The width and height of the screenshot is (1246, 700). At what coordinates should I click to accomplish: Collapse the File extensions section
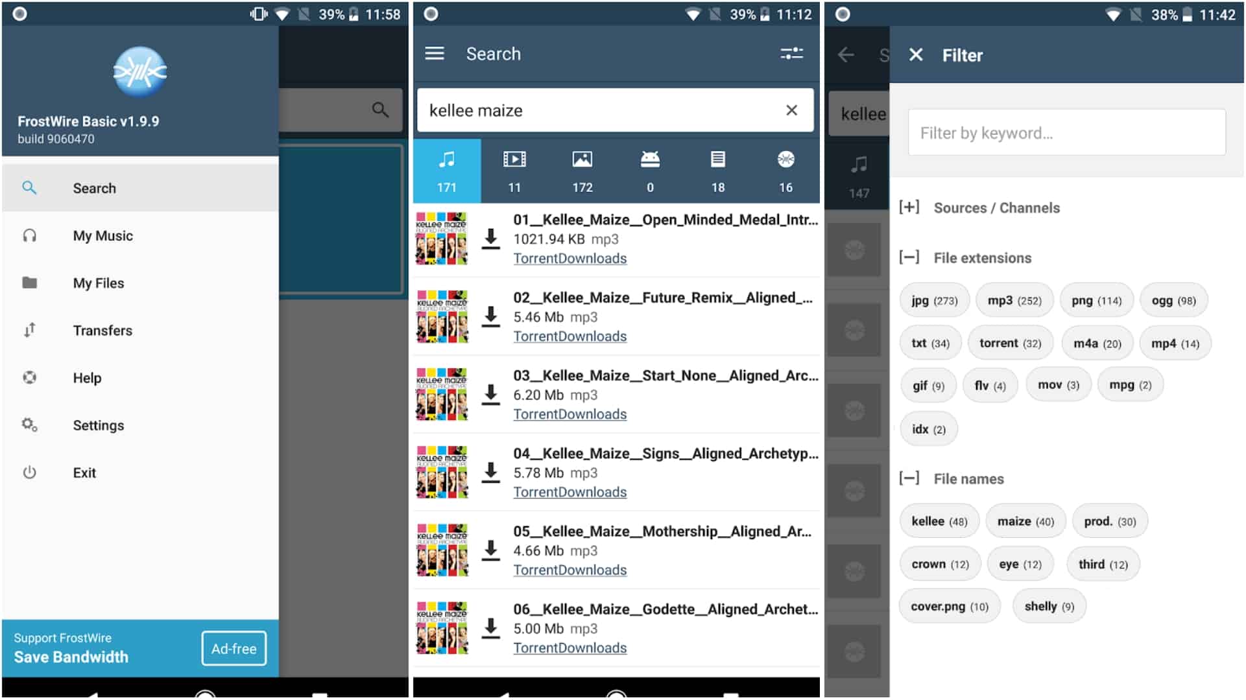(909, 258)
